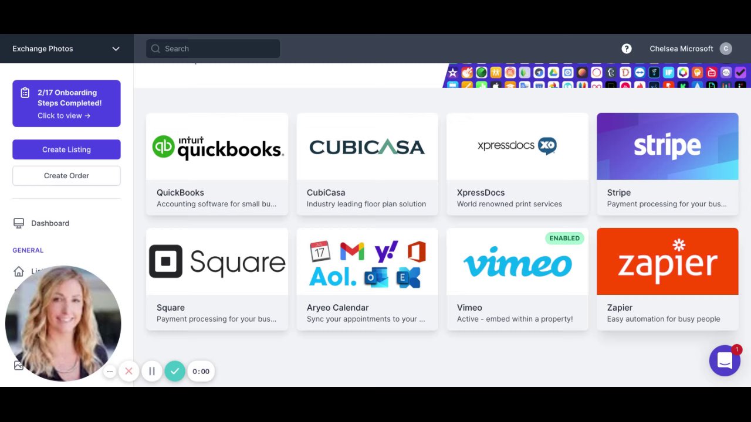
Task: Click 'Sync your appointments to your ...' text
Action: click(x=366, y=319)
